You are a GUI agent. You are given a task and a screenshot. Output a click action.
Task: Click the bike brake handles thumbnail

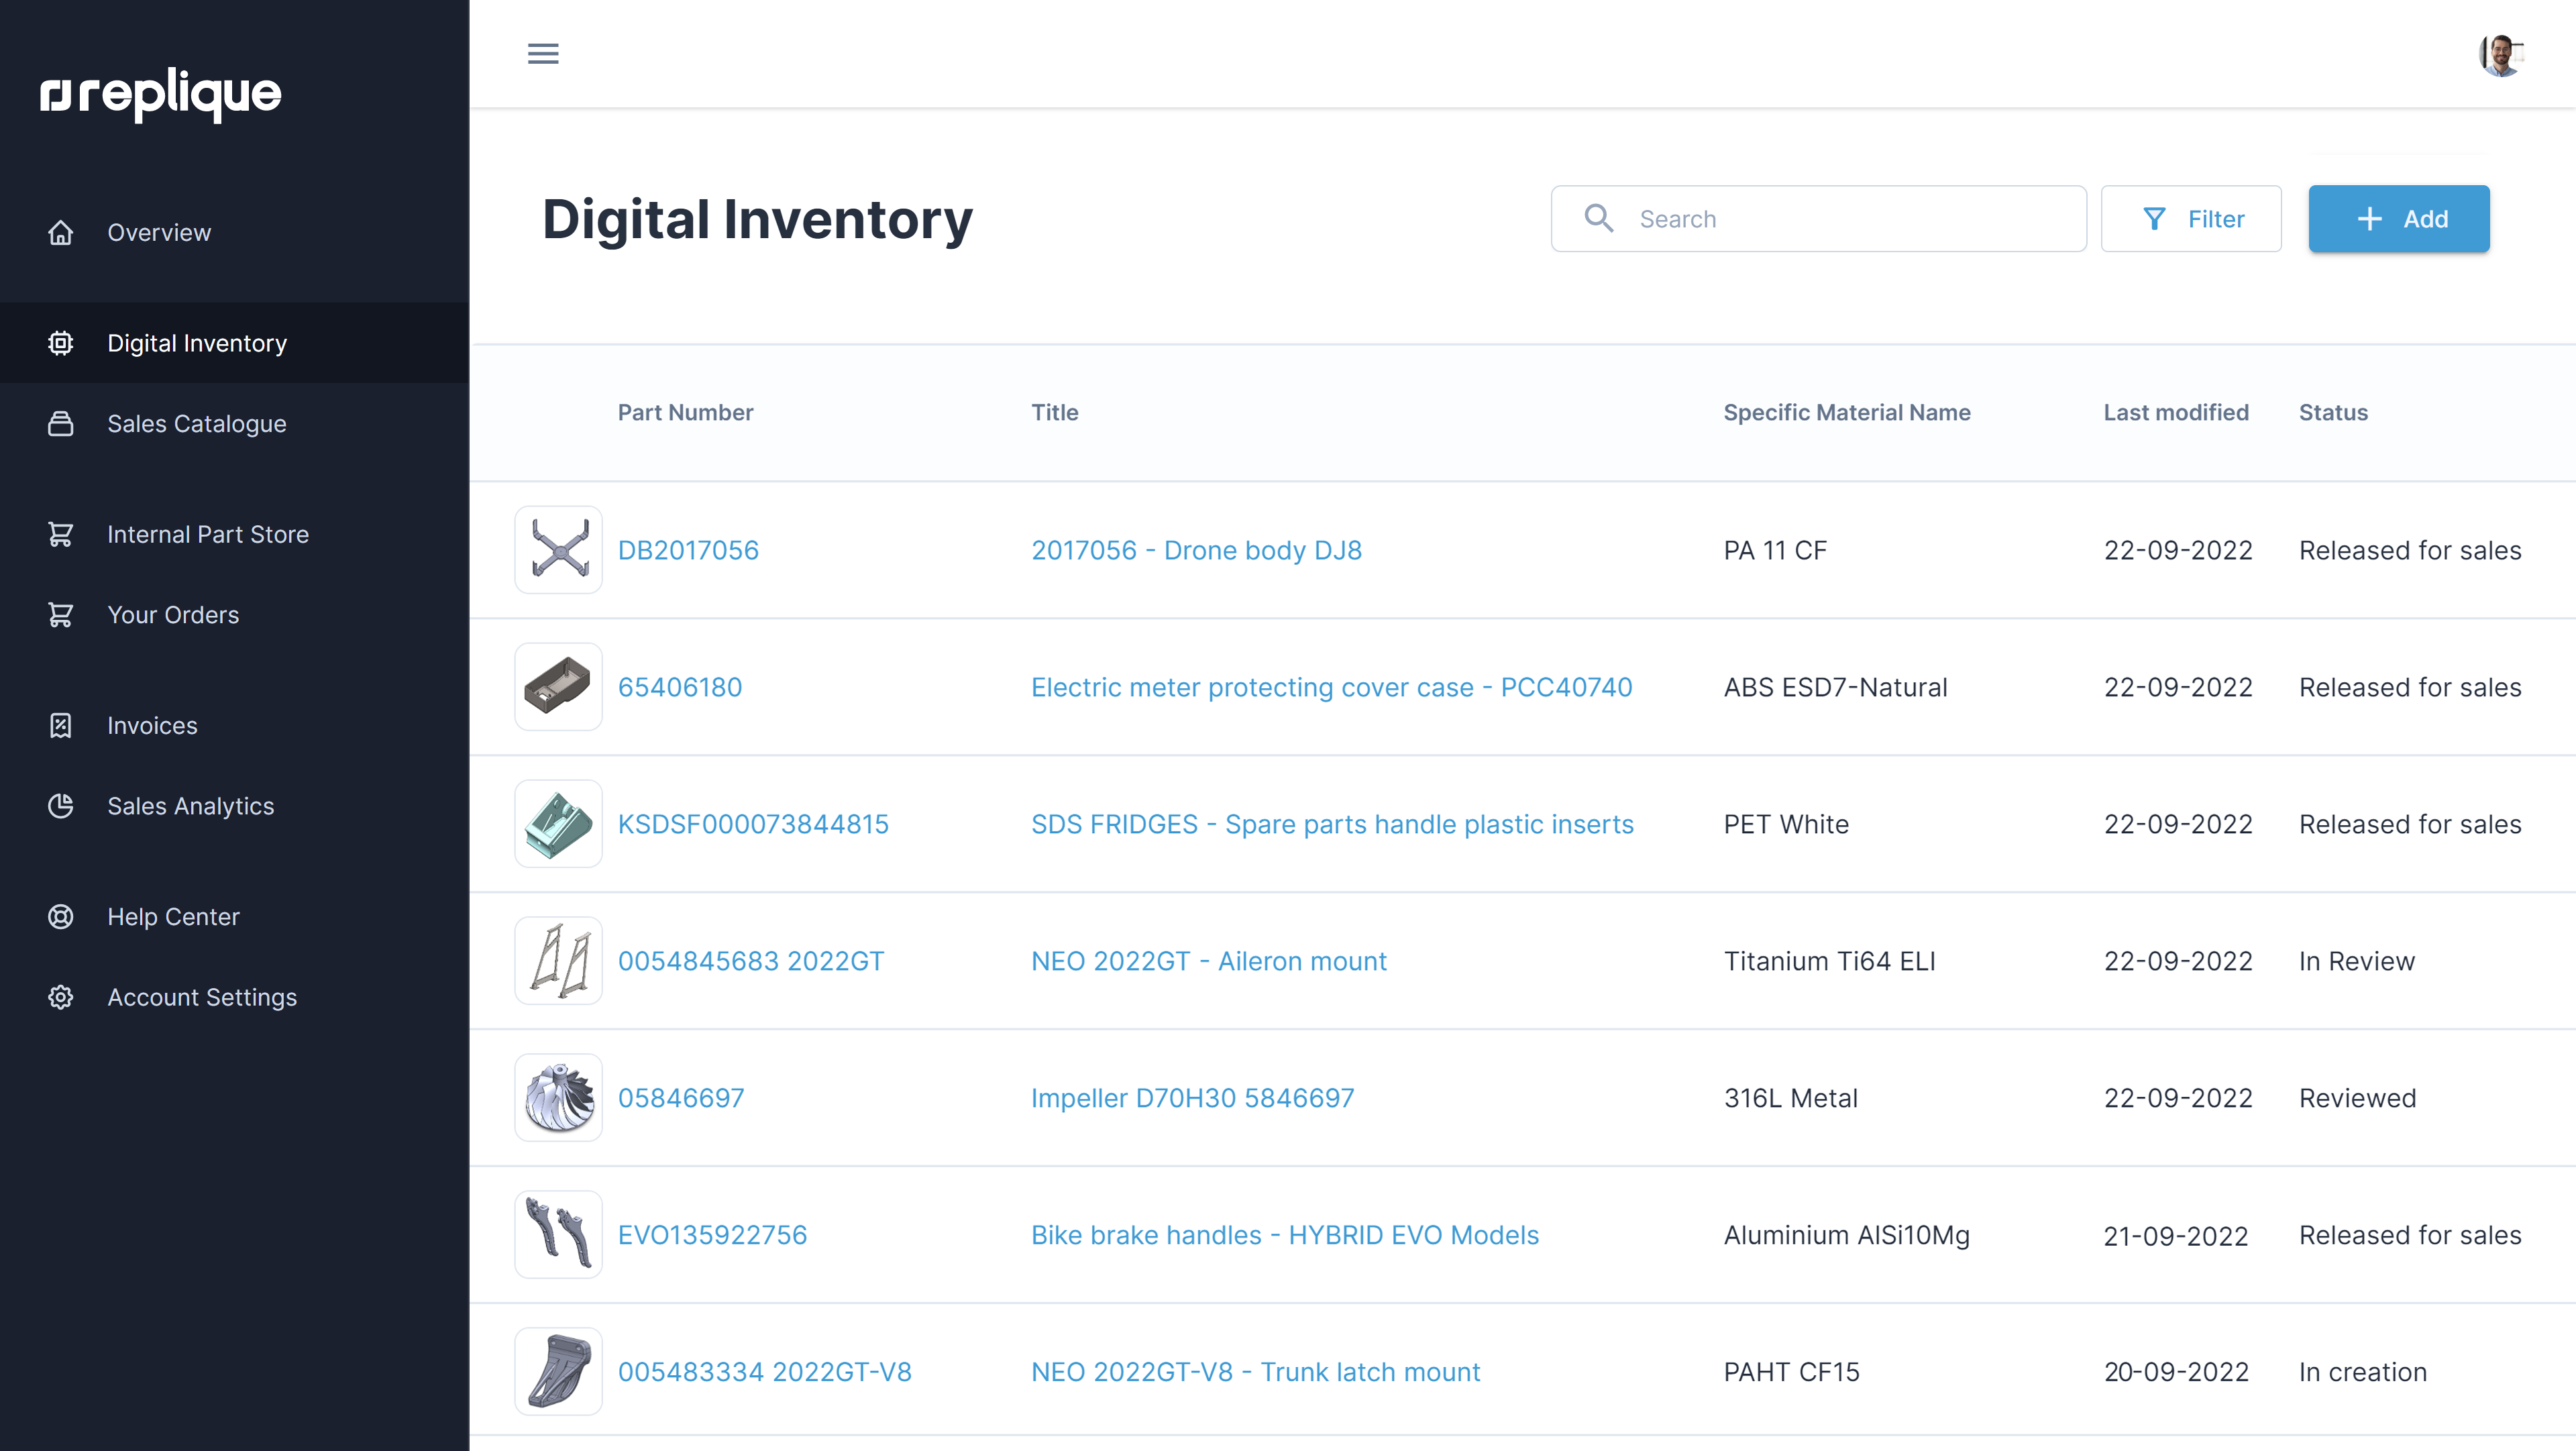(x=558, y=1235)
